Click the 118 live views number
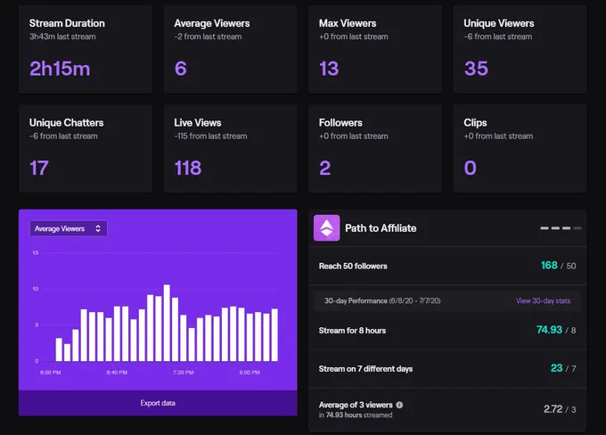 tap(188, 168)
